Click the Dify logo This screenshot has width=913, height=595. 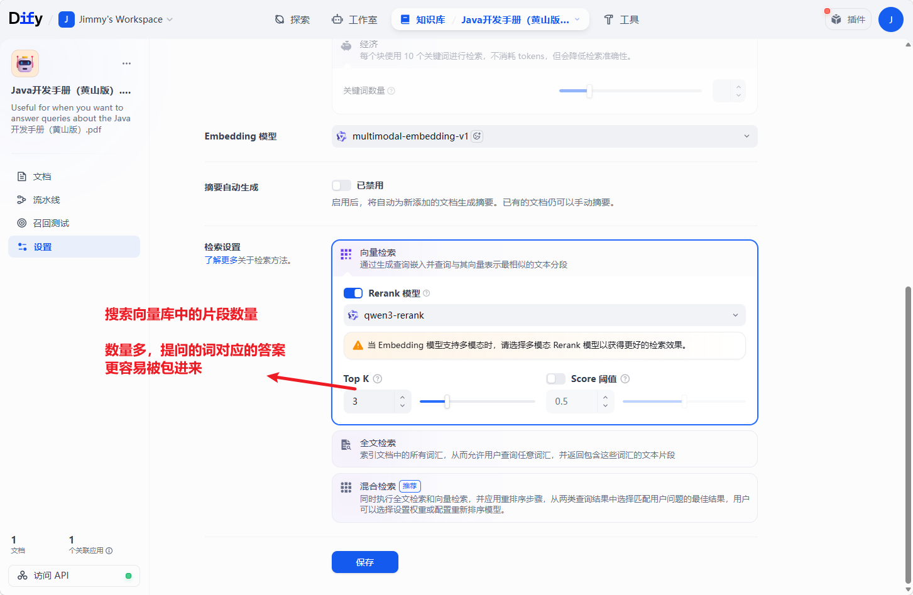coord(26,19)
